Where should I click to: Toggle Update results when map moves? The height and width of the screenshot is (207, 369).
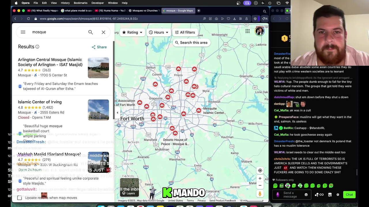click(x=19, y=198)
